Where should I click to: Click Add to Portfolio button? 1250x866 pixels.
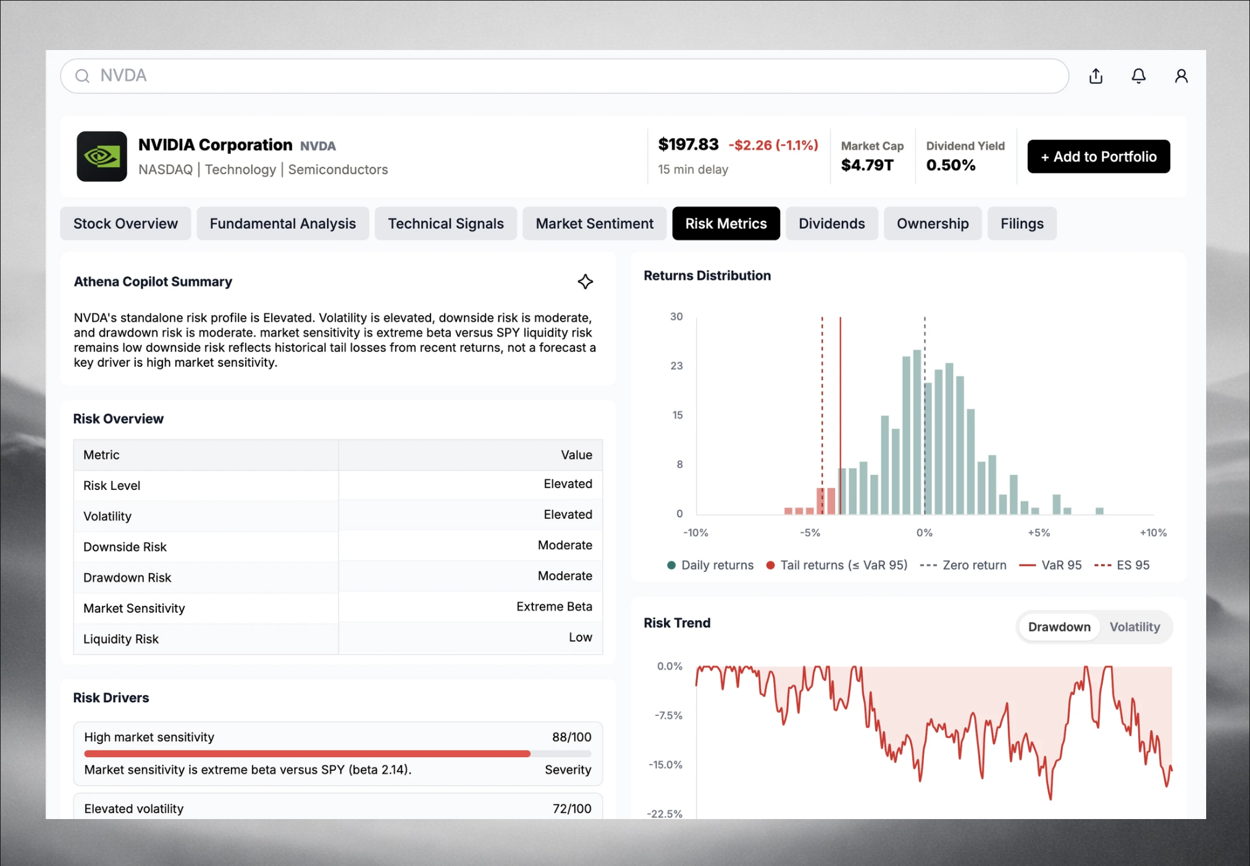1098,156
